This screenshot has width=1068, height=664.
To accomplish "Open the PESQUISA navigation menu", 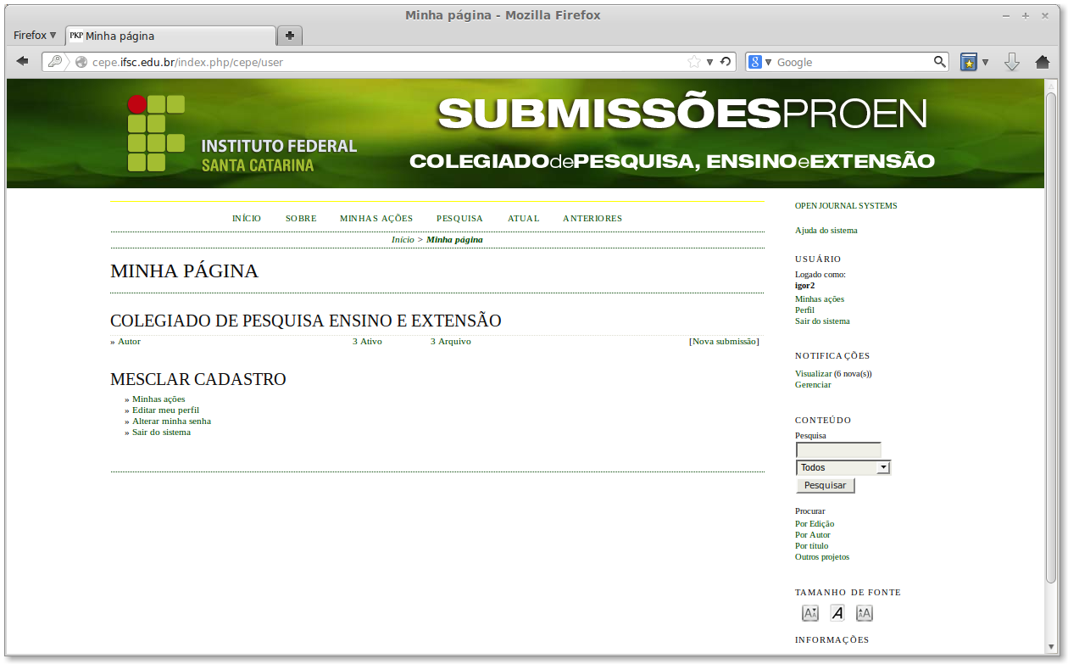I will point(459,218).
